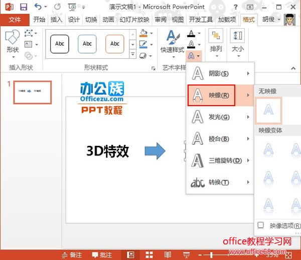This screenshot has width=301, height=260.
Task: Open PowerPoint Help question mark
Action: (x=236, y=7)
